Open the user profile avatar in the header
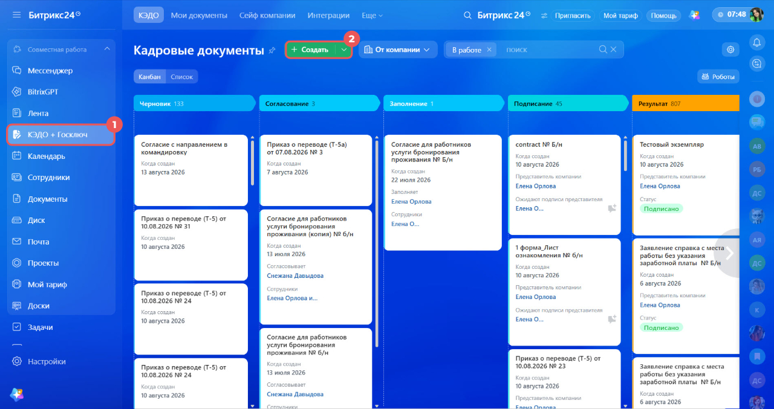Viewport: 774px width, 409px height. (756, 15)
